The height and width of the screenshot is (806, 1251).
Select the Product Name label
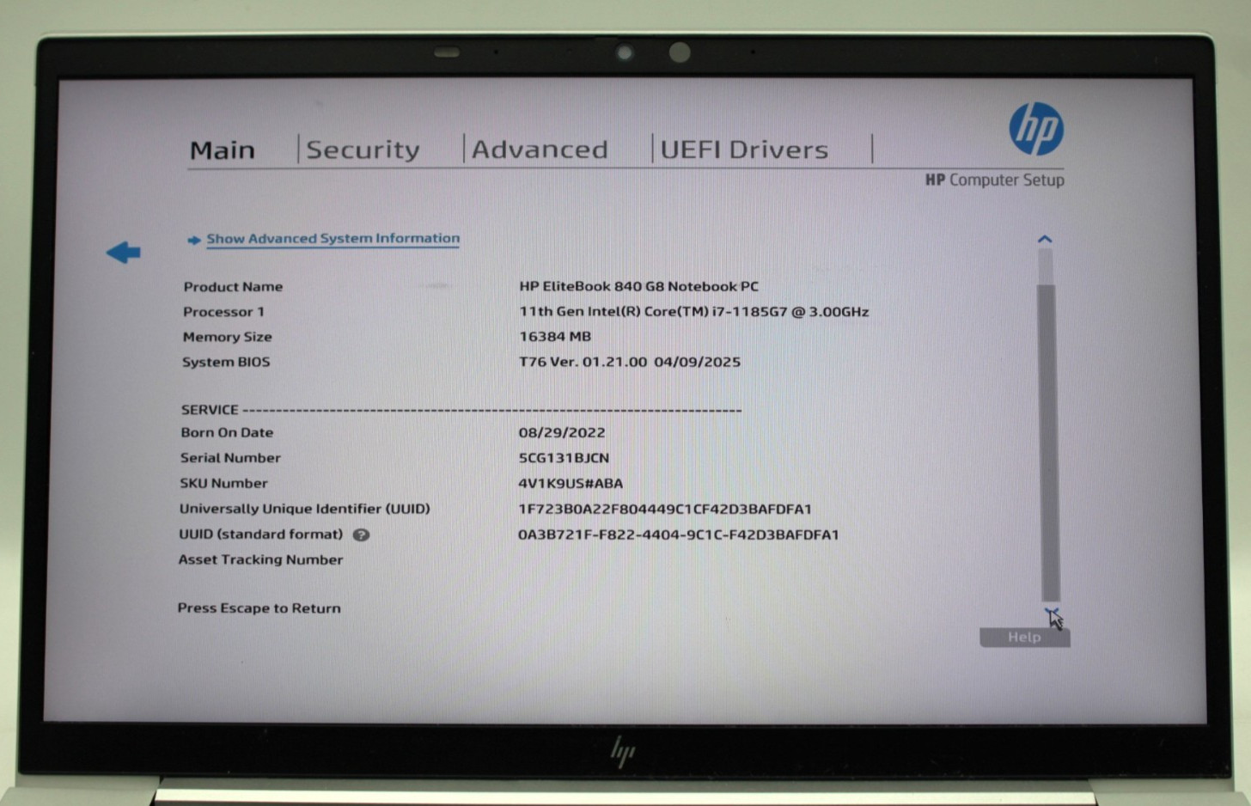[233, 287]
